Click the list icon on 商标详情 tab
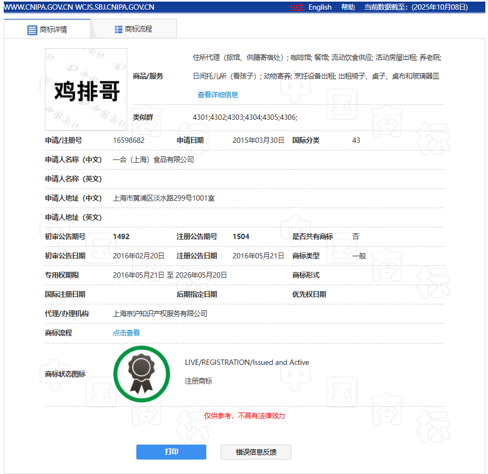The image size is (488, 474). tap(32, 30)
